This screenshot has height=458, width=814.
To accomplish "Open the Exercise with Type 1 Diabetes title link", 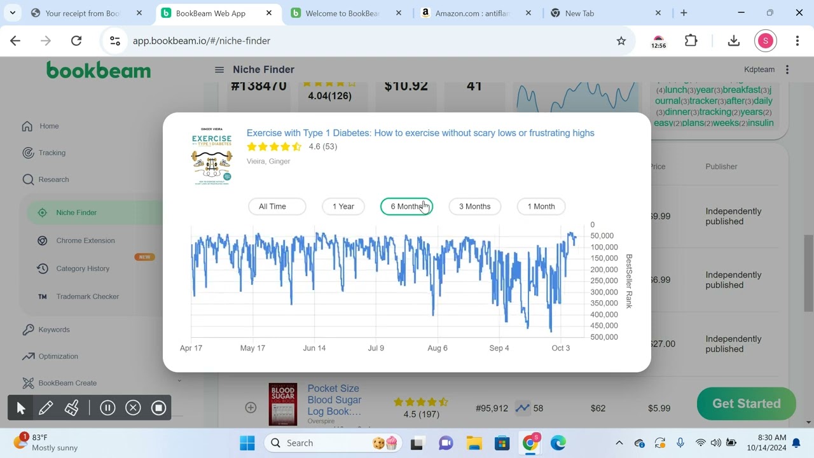I will (420, 133).
